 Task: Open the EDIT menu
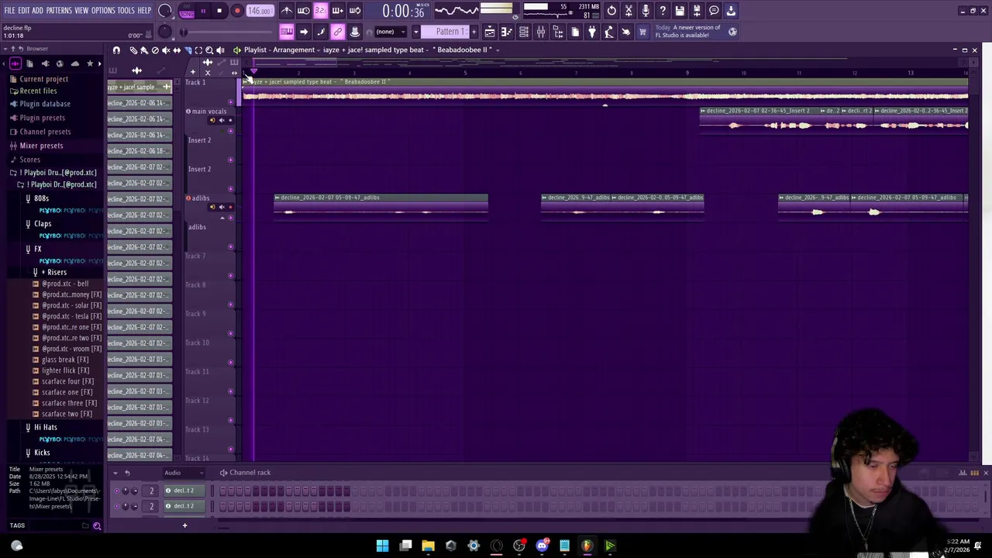click(24, 11)
